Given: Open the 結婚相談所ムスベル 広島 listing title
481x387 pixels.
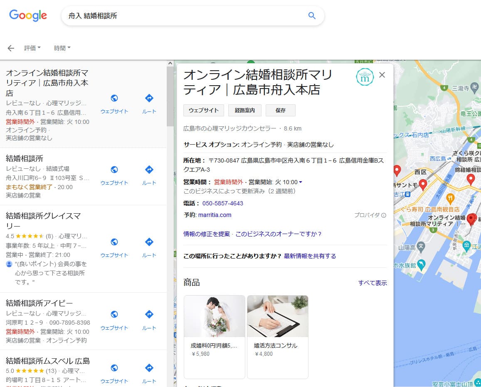Looking at the screenshot, I should pyautogui.click(x=48, y=361).
